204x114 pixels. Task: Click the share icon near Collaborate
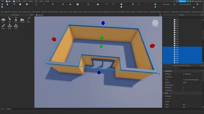(193, 1)
